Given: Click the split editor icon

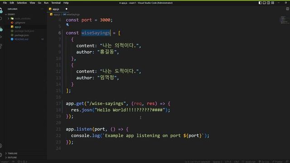Looking at the screenshot, I should pos(287,9).
